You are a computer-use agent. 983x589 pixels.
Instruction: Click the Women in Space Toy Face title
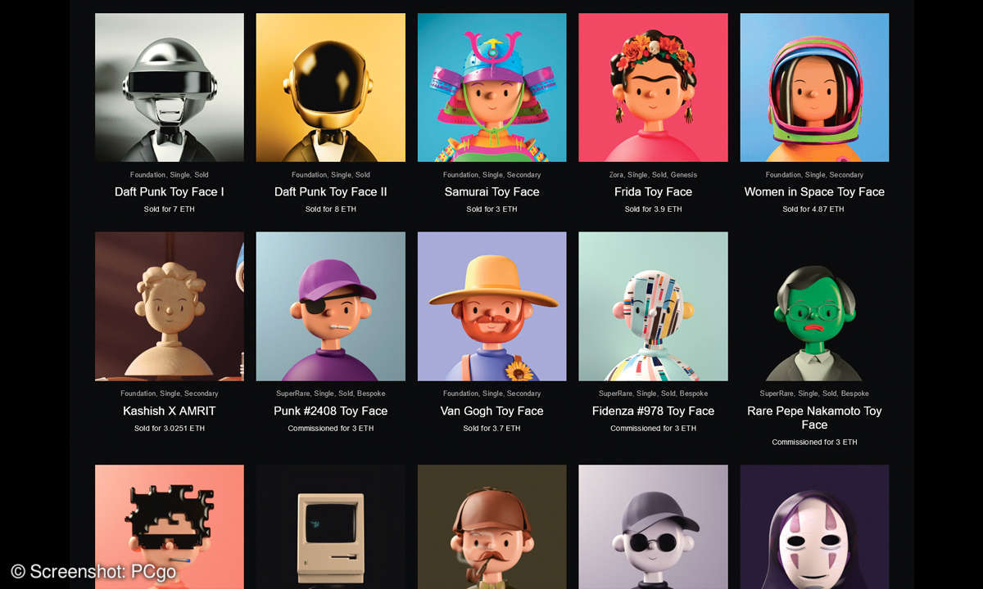[x=814, y=192]
